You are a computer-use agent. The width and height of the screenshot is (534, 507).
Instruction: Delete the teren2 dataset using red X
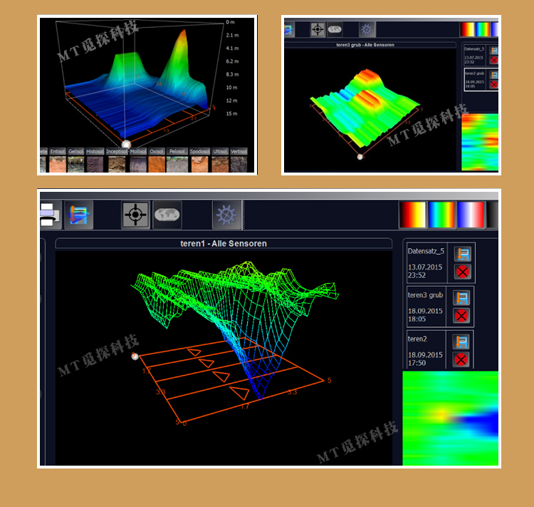(463, 359)
